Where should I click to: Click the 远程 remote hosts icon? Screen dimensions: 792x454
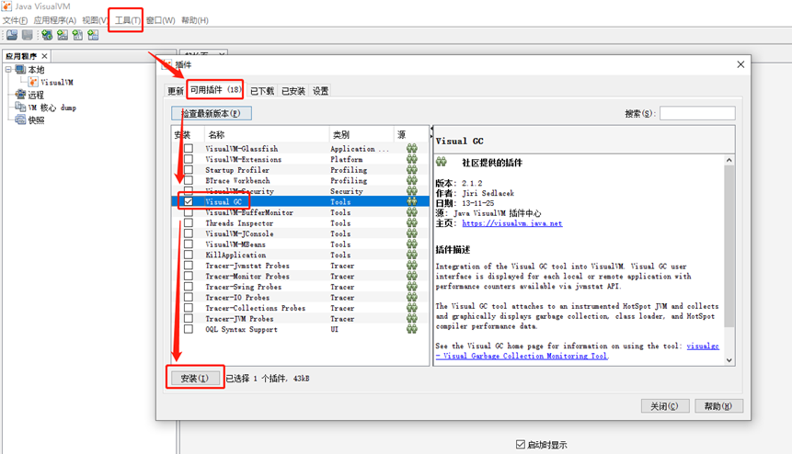pos(20,95)
